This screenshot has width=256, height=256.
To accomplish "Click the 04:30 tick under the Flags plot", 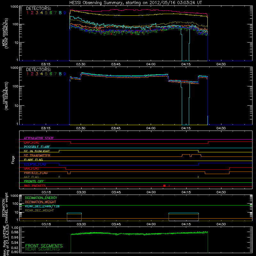I will point(221,192).
